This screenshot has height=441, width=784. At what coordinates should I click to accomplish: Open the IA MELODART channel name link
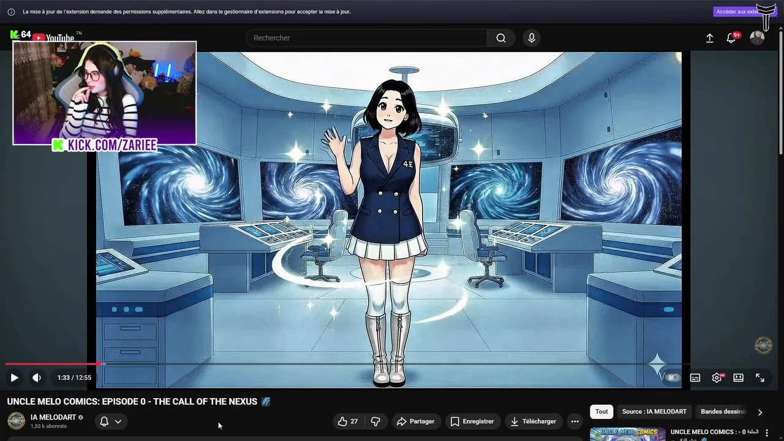click(x=53, y=417)
